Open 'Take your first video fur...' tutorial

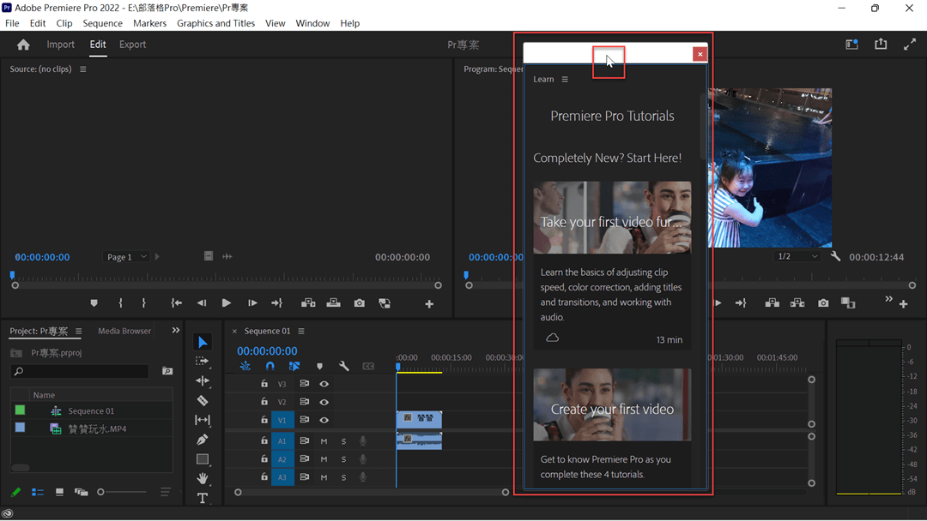tap(612, 218)
